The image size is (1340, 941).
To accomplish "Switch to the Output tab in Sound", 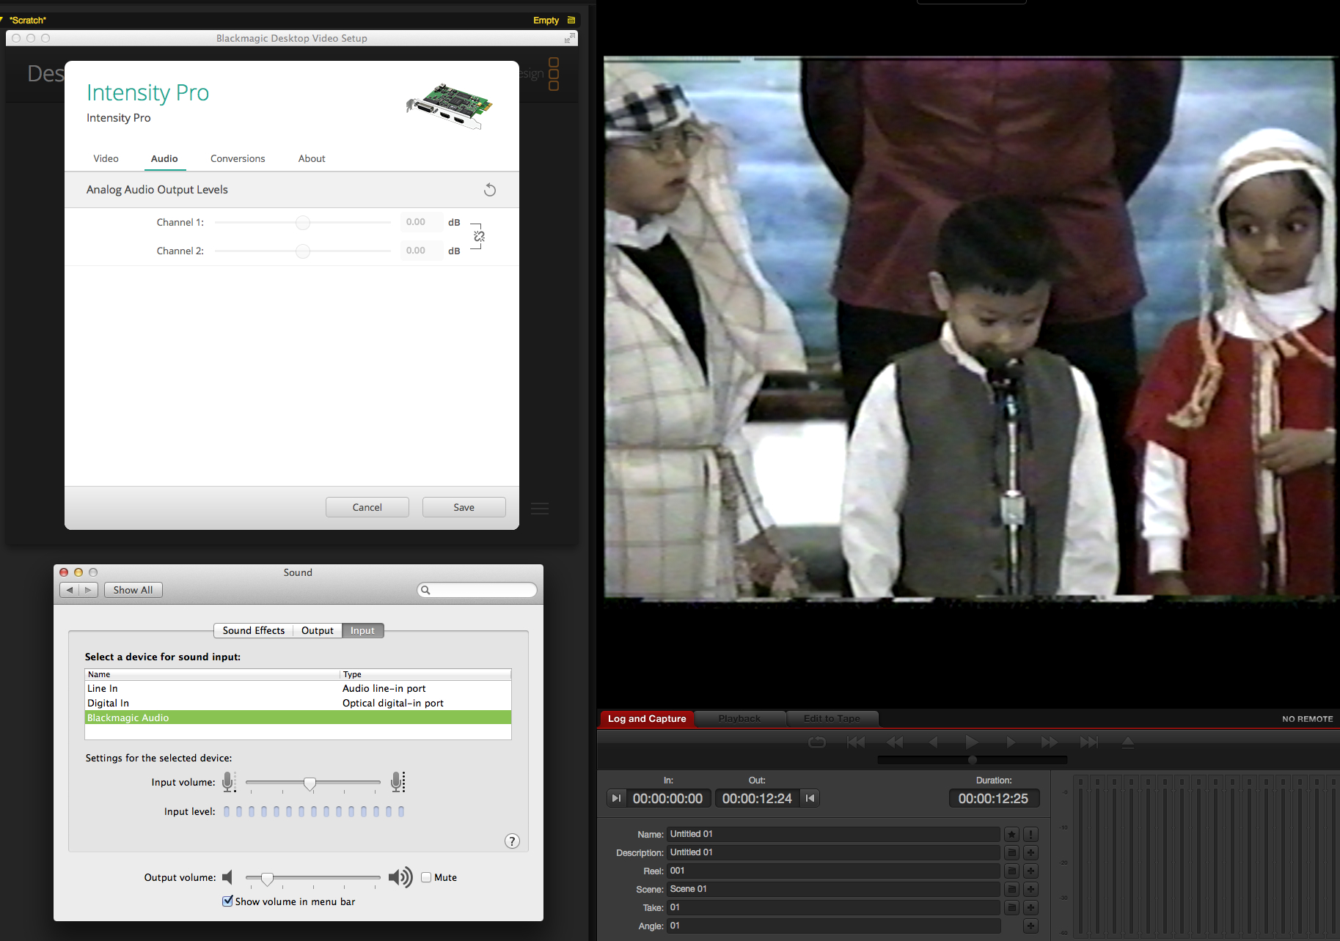I will (x=318, y=630).
